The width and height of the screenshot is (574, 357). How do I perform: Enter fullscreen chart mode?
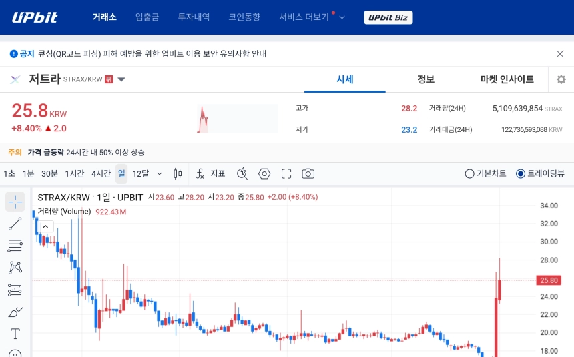click(x=286, y=174)
